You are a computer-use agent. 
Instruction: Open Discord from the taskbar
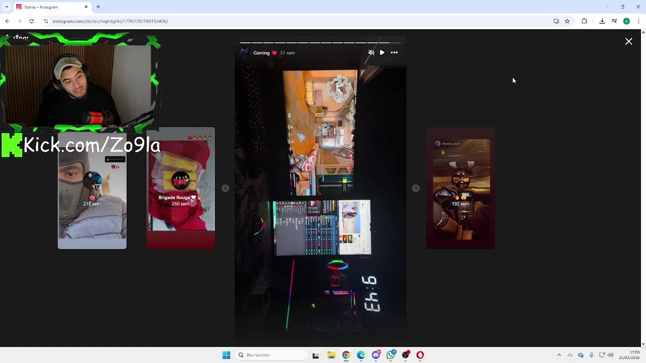click(x=376, y=355)
